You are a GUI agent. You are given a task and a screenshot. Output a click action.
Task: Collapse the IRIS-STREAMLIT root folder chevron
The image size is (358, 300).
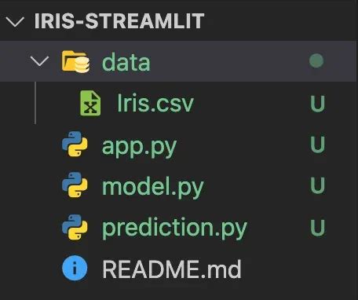15,21
